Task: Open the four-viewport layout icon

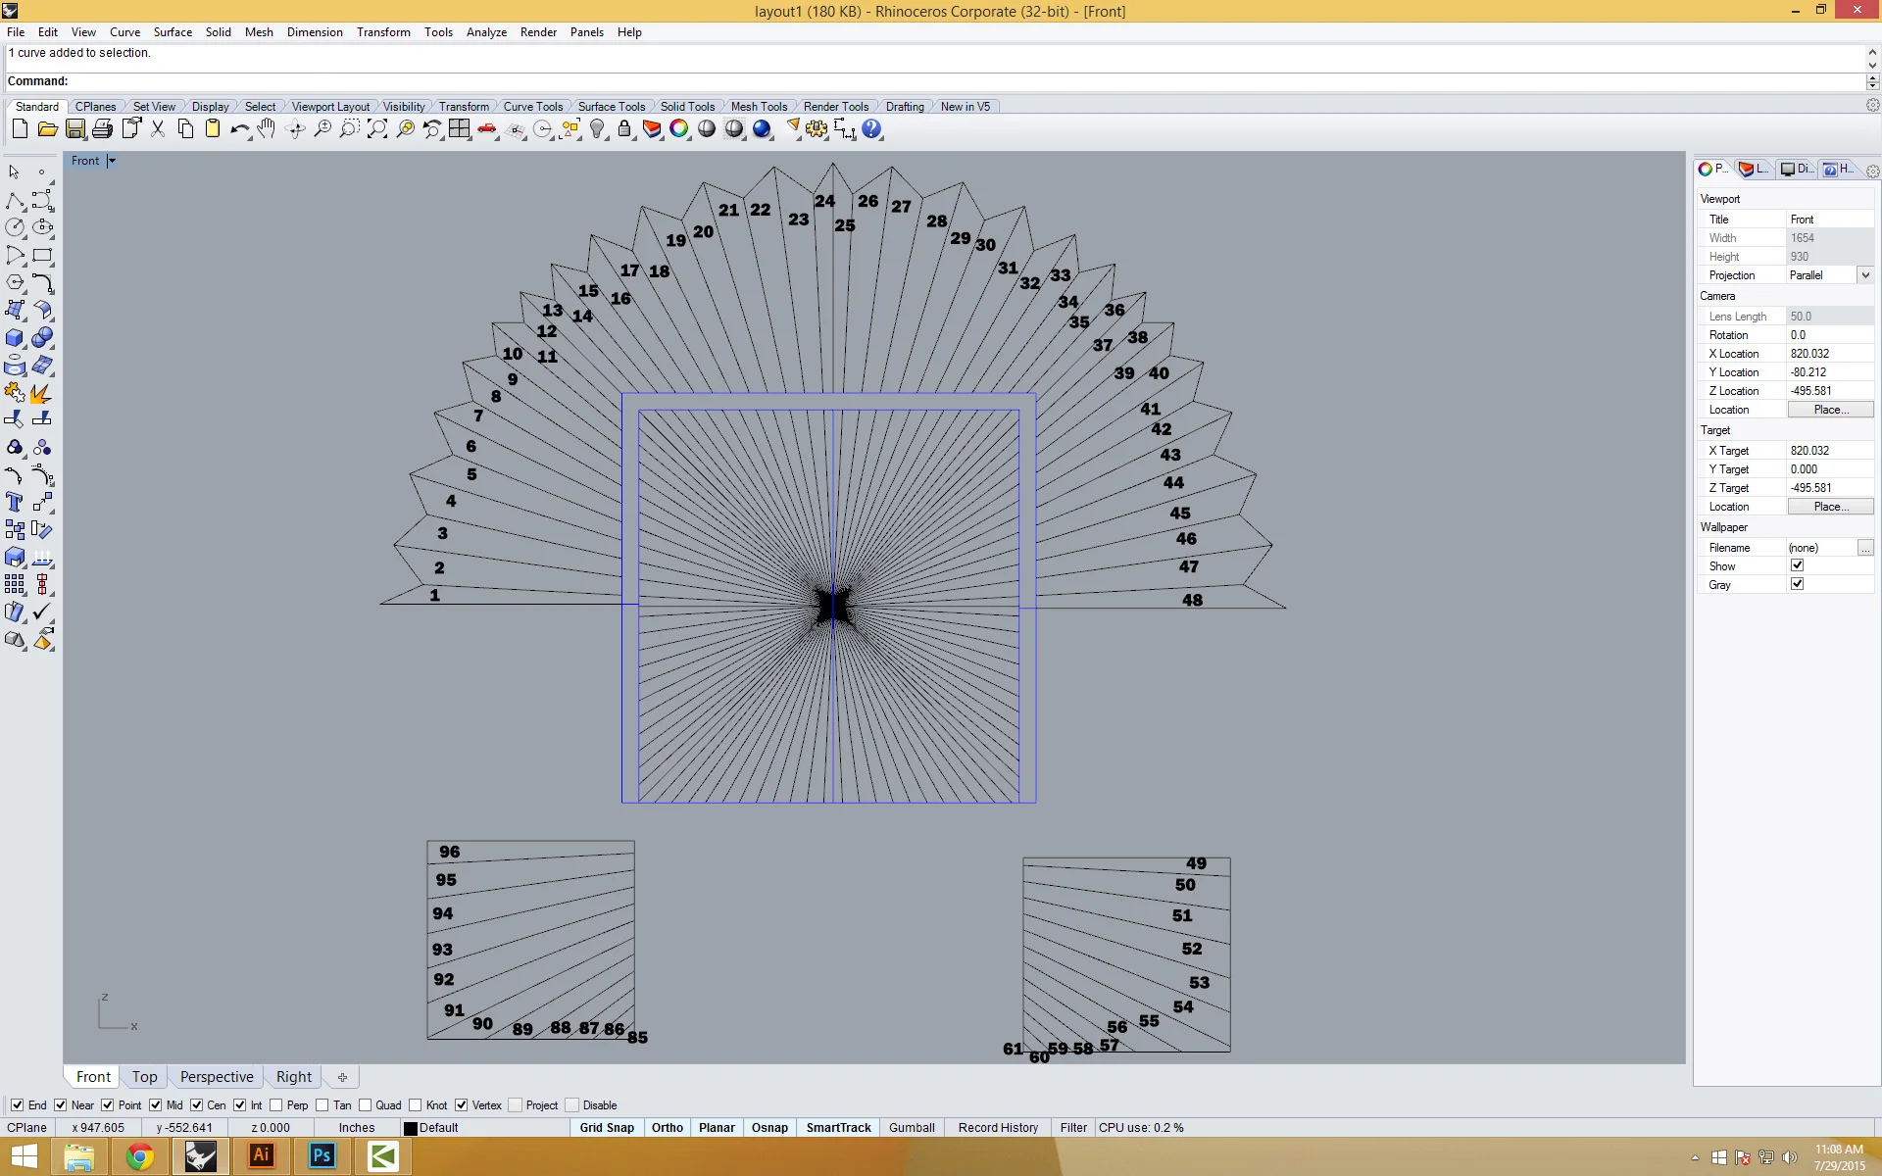Action: (x=459, y=129)
